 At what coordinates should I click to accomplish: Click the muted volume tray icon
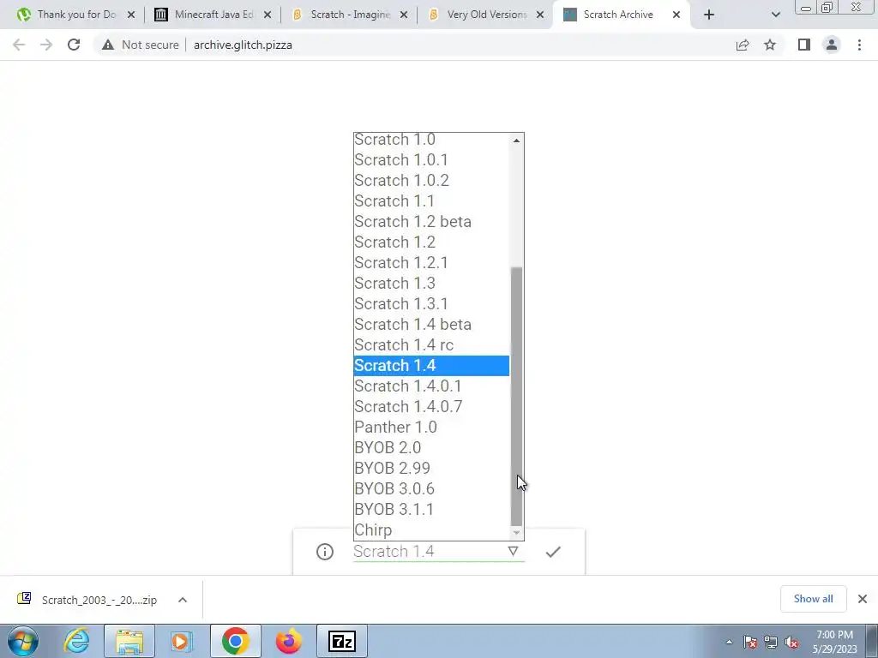pos(791,642)
